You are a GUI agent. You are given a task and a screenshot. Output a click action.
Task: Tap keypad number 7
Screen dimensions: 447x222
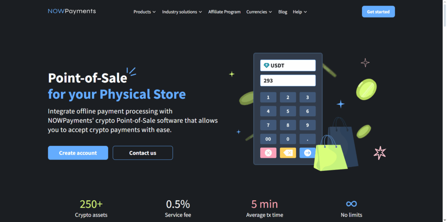pos(268,125)
